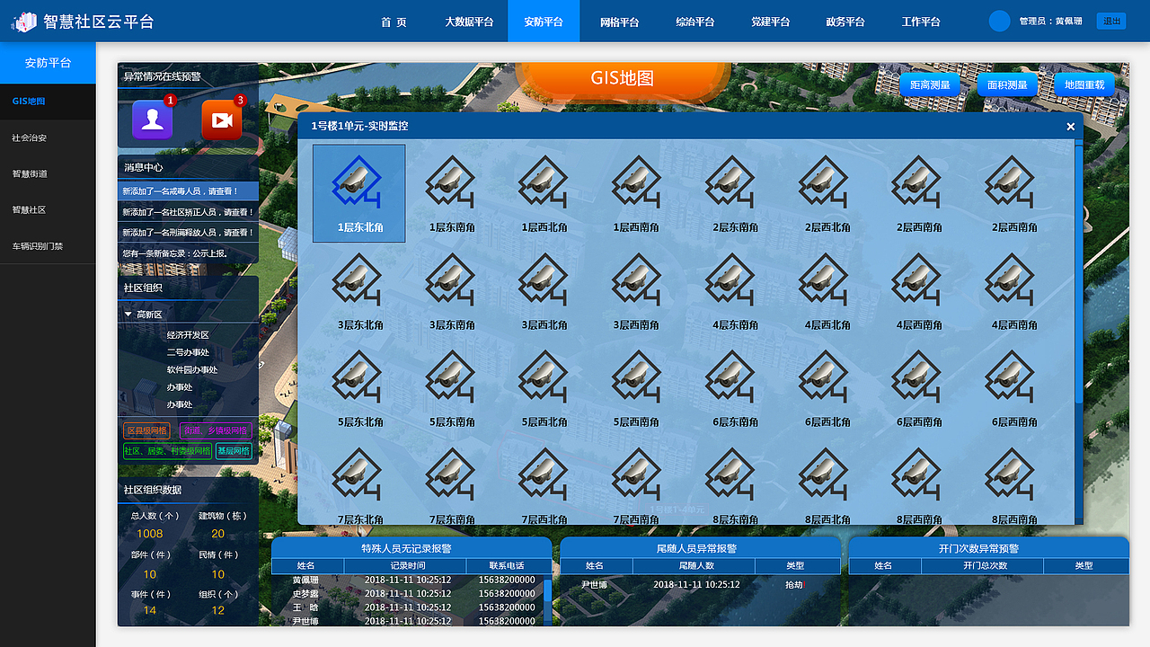Click the 距离测量 button
The width and height of the screenshot is (1150, 647).
pos(930,84)
